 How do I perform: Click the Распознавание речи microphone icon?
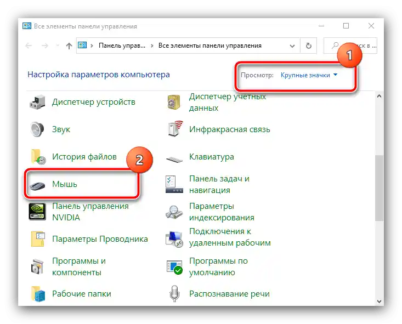(x=174, y=294)
